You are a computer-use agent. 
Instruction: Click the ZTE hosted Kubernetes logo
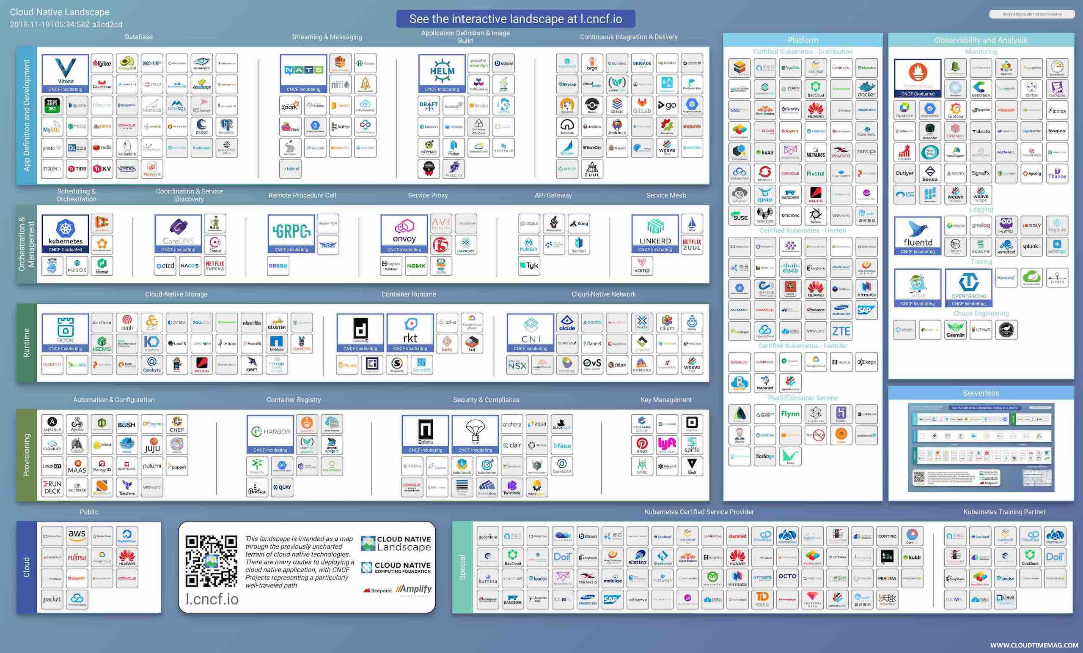point(841,331)
